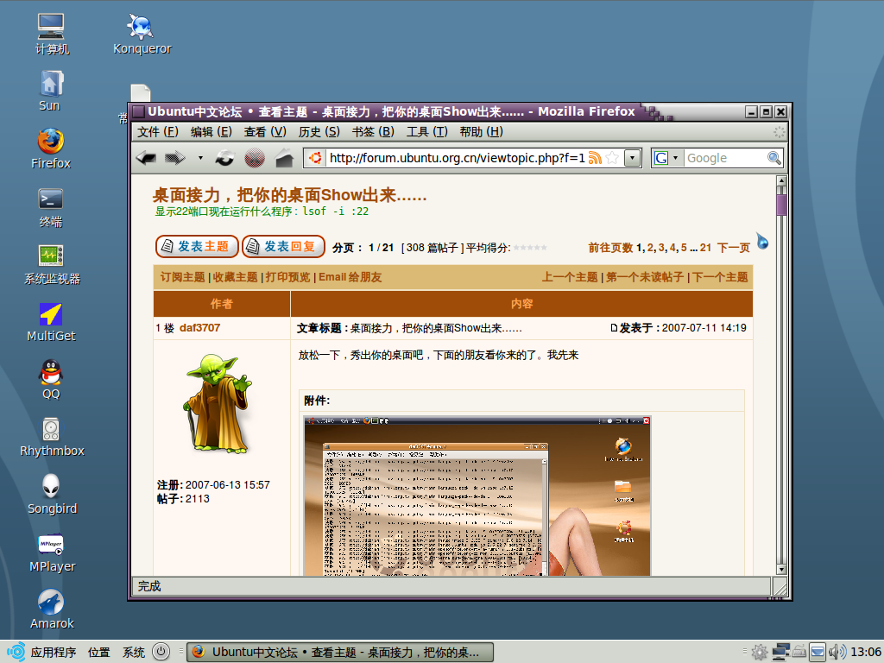The height and width of the screenshot is (663, 884).
Task: Click the gear icon in the system tray
Action: click(x=760, y=653)
